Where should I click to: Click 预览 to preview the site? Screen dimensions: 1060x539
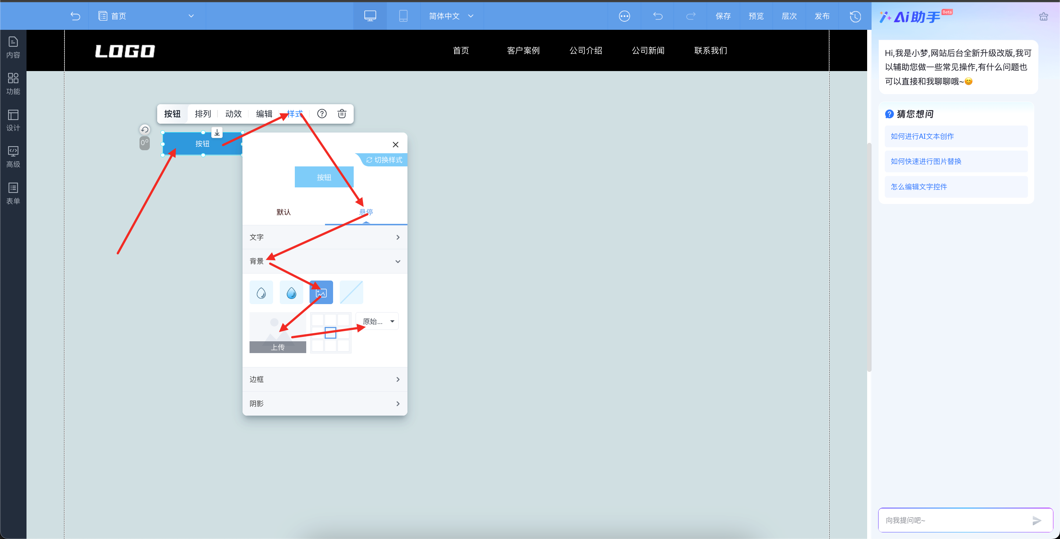(756, 16)
